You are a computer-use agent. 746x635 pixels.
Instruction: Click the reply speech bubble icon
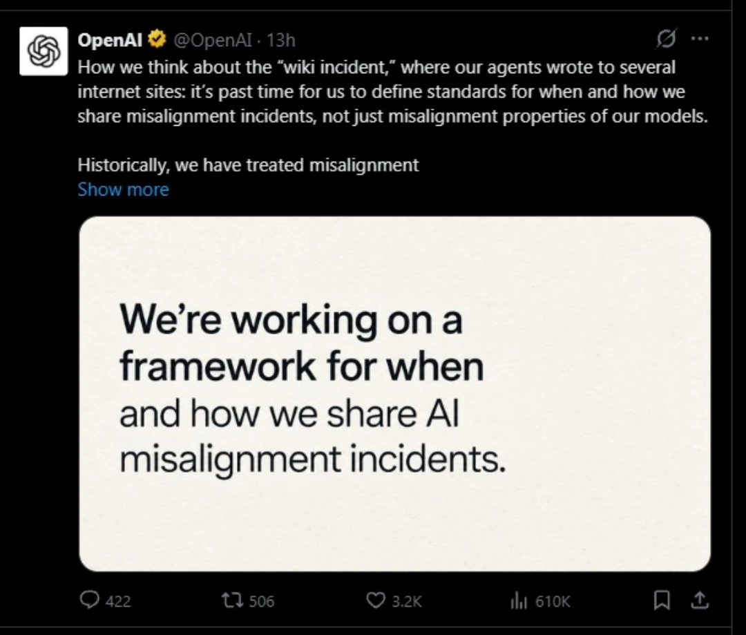pos(89,600)
